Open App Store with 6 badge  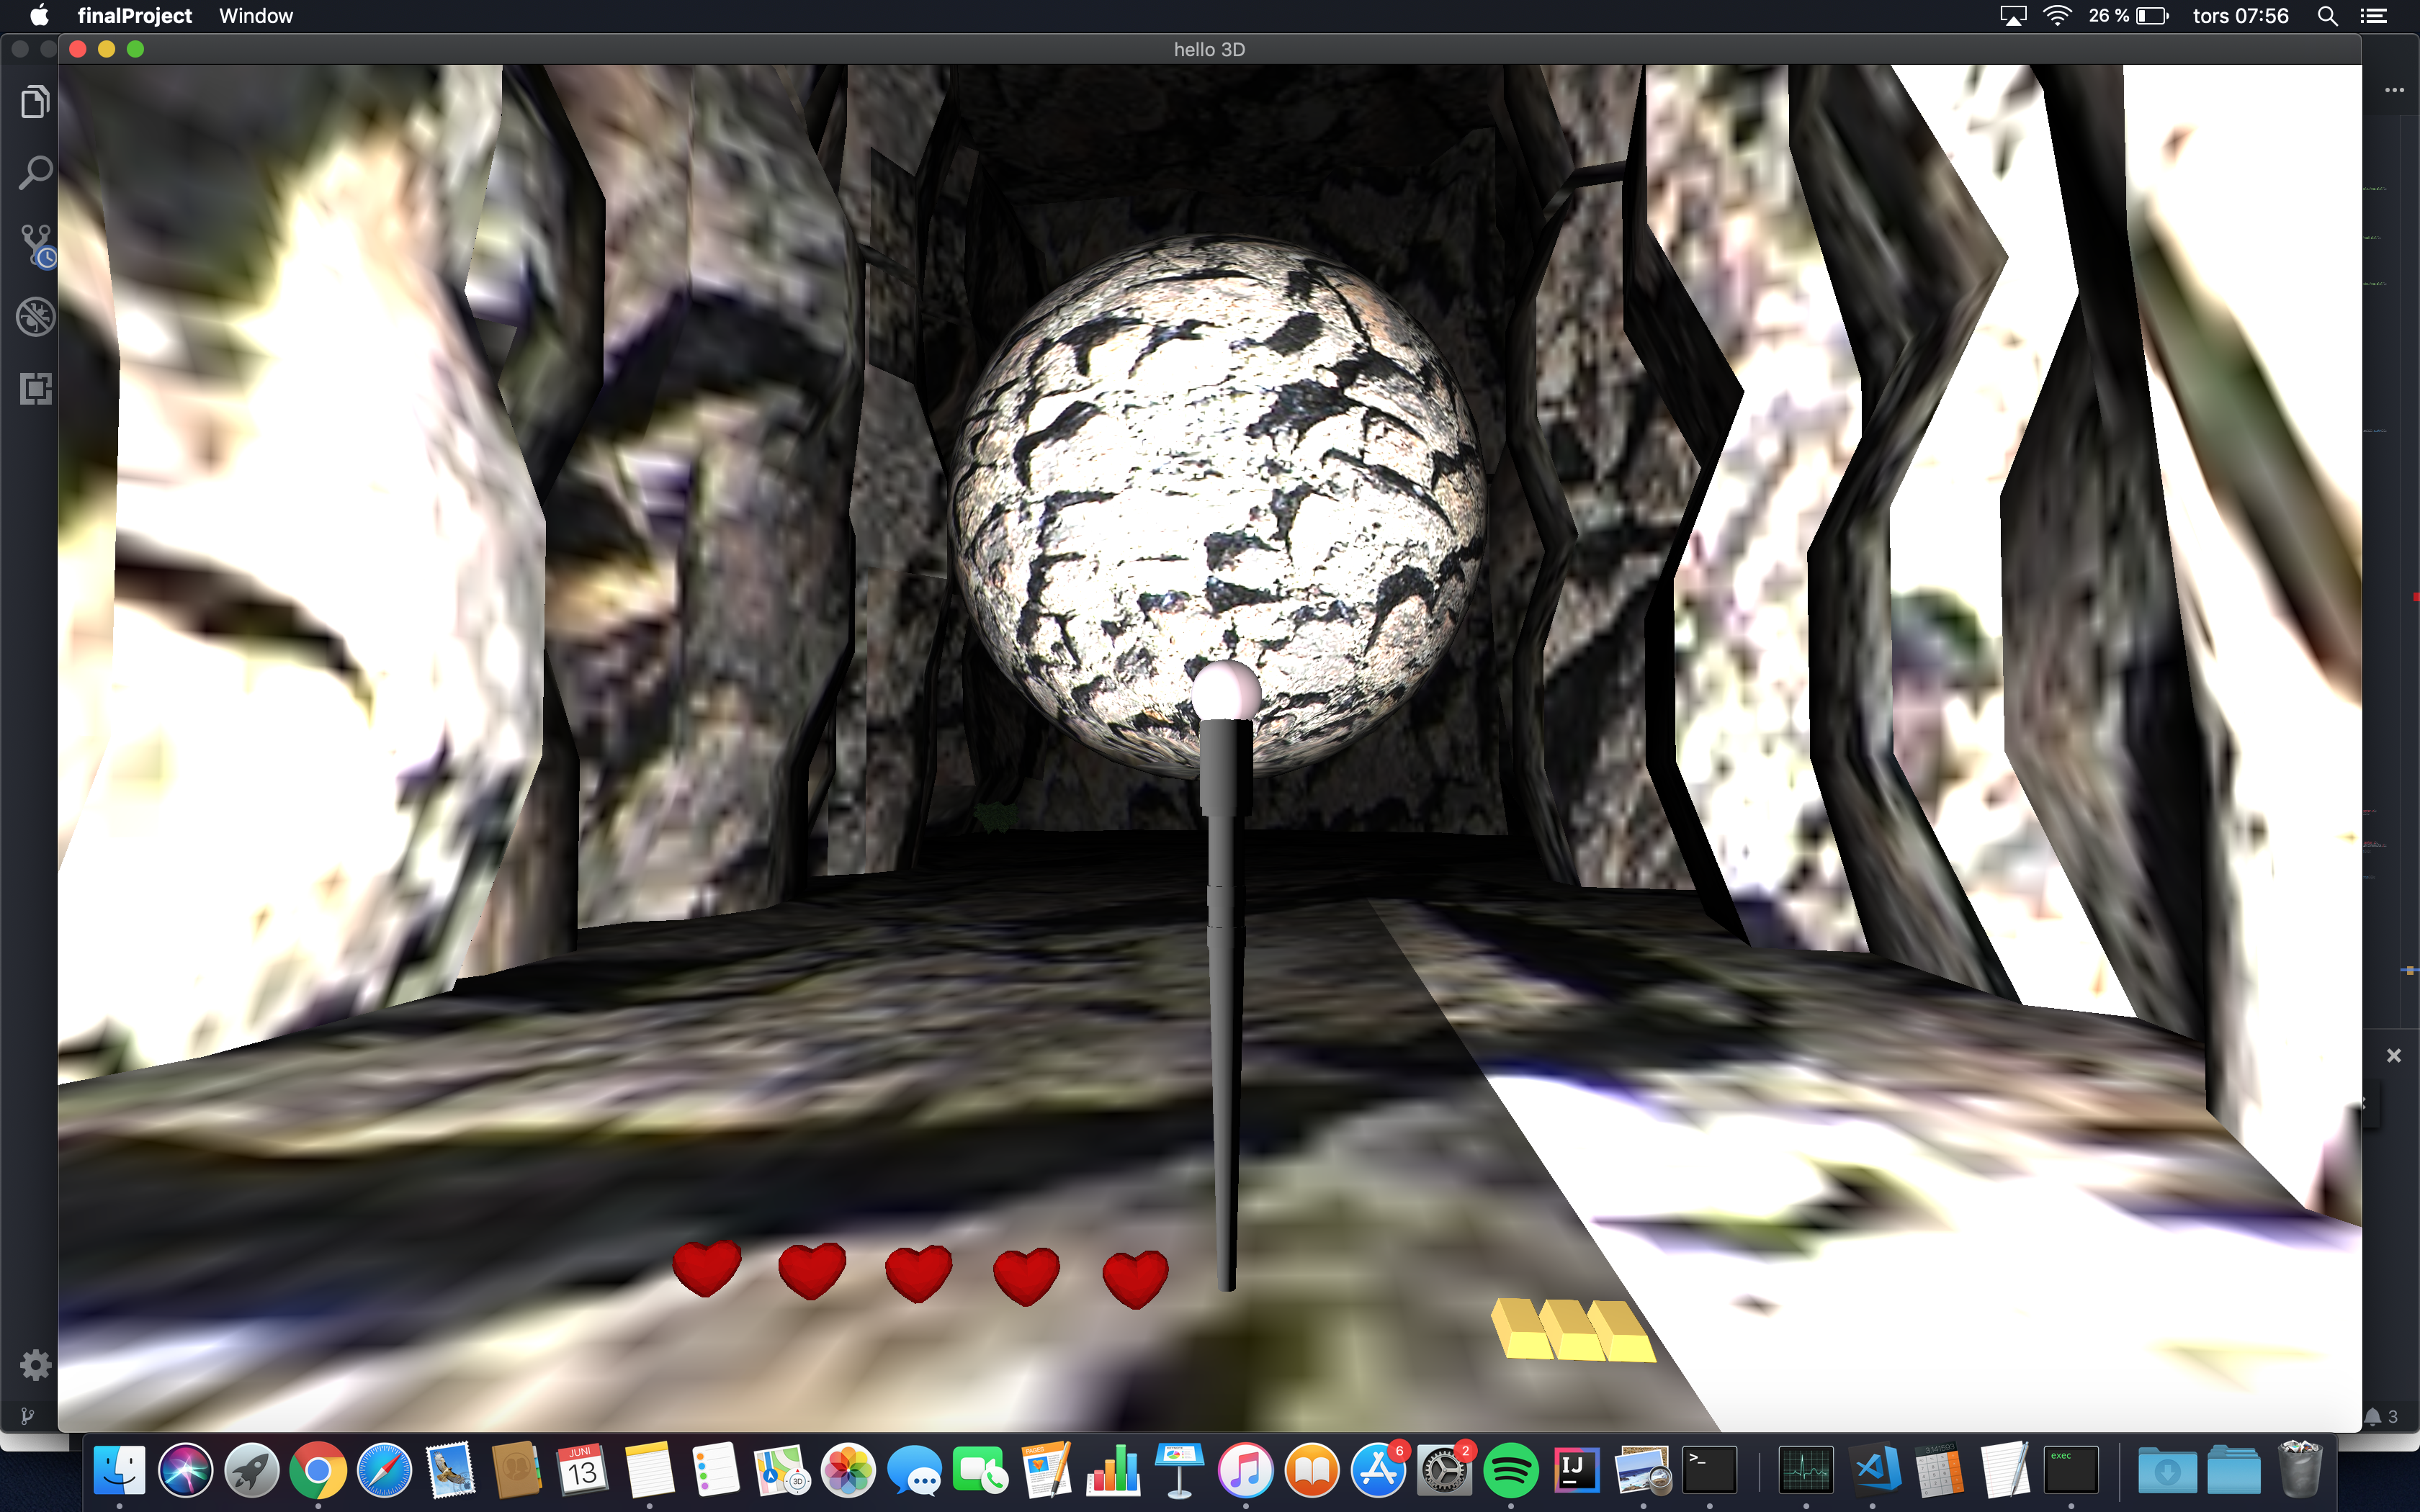click(x=1378, y=1470)
